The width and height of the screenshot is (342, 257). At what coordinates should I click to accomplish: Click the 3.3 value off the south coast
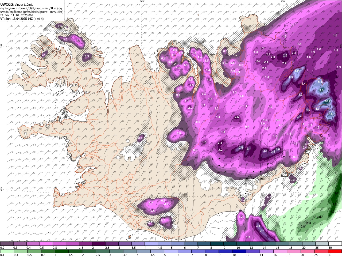pos(258,226)
